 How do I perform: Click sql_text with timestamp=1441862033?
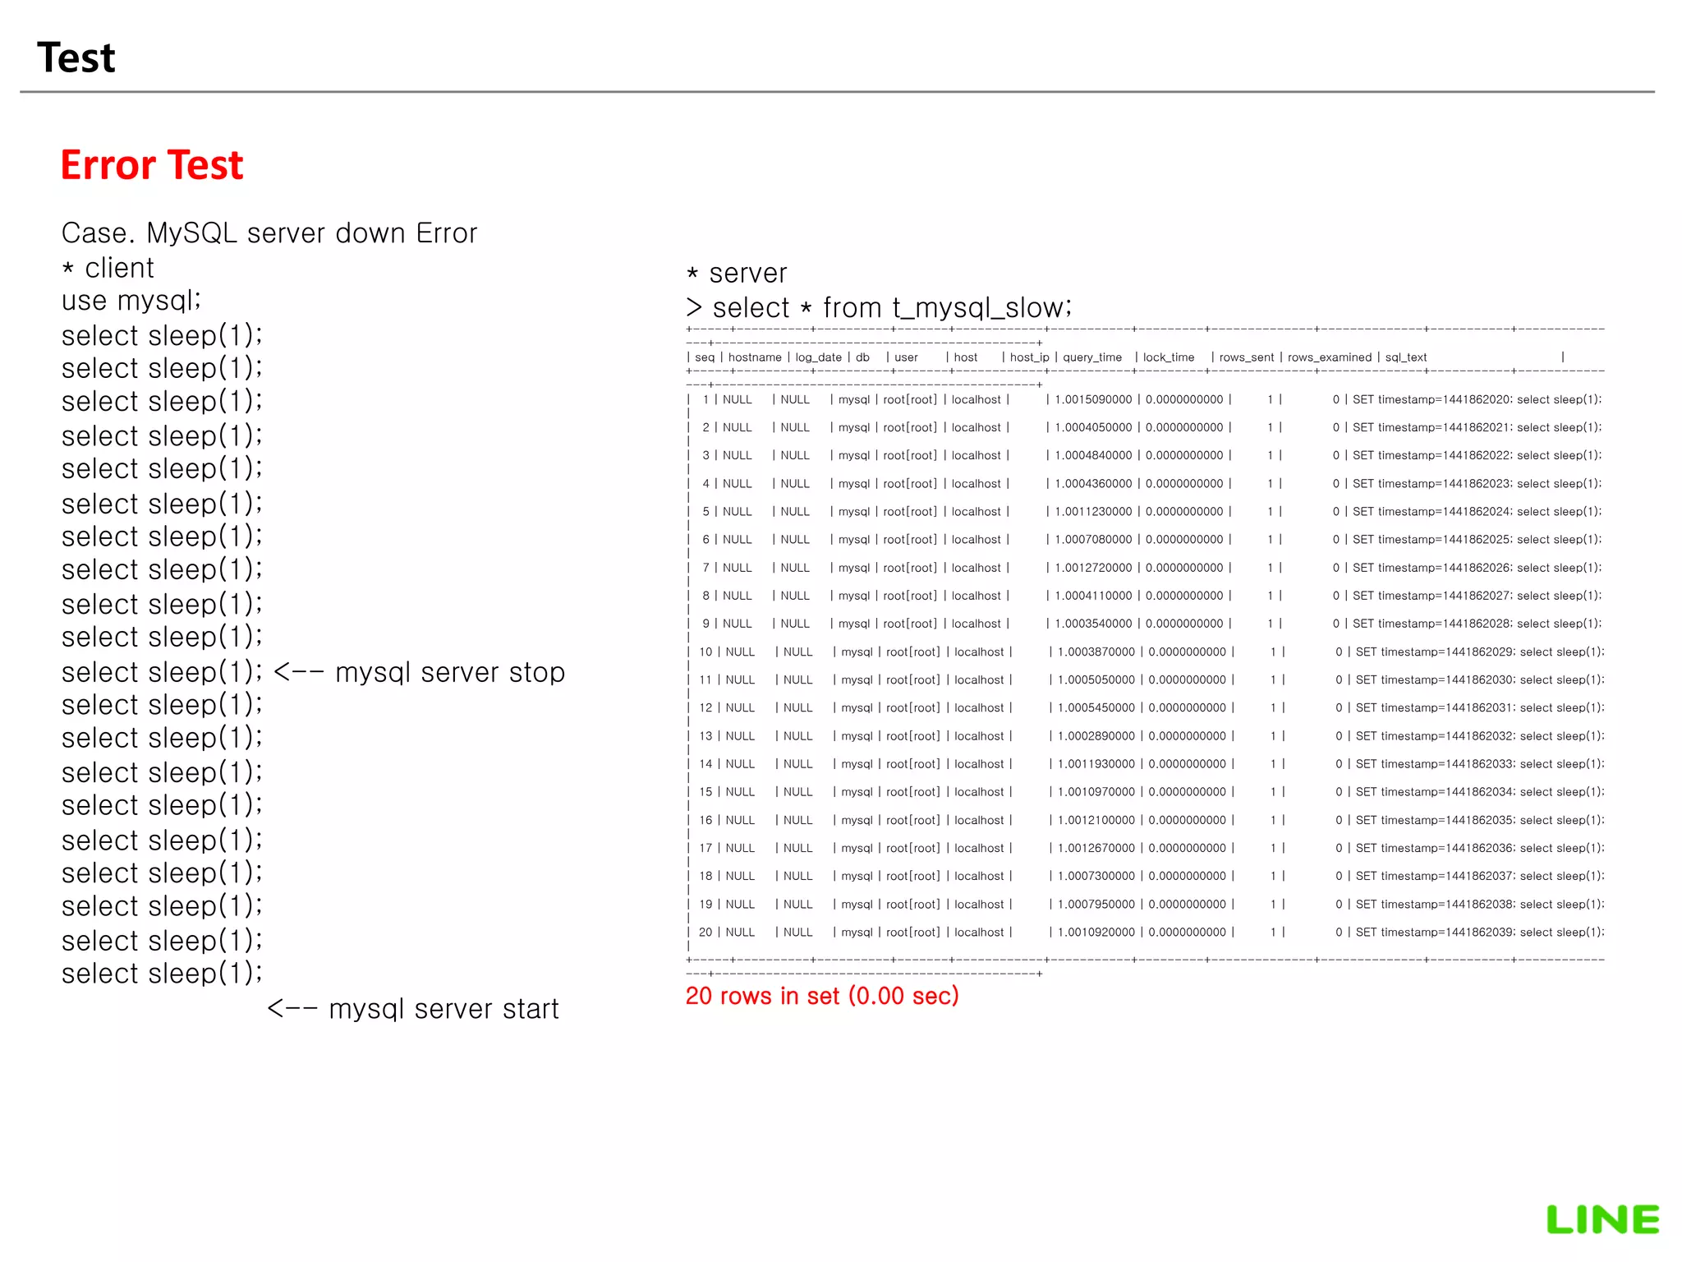1480,764
